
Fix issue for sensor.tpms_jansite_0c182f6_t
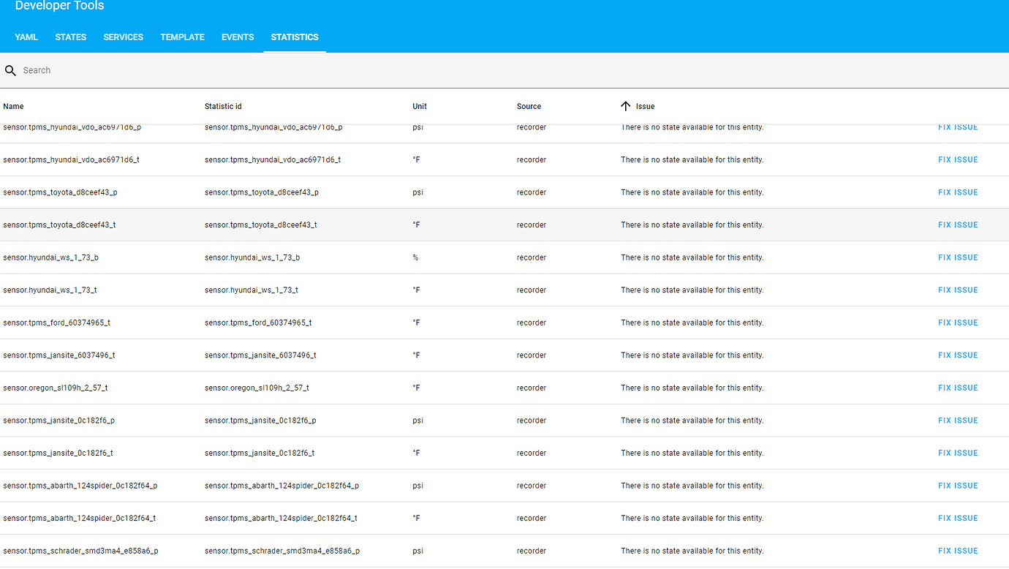pos(958,452)
